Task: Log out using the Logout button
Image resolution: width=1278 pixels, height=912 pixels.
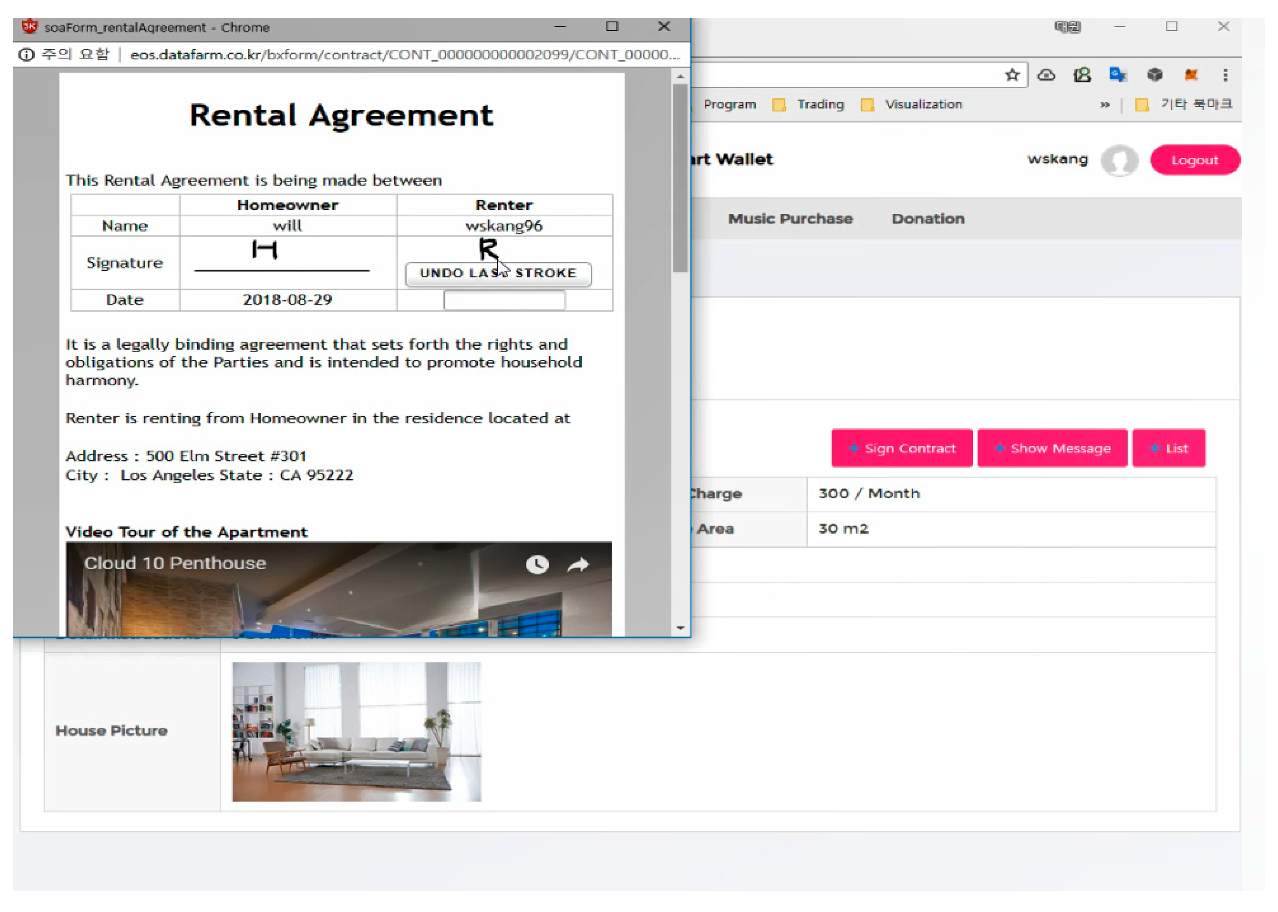Action: [1194, 161]
